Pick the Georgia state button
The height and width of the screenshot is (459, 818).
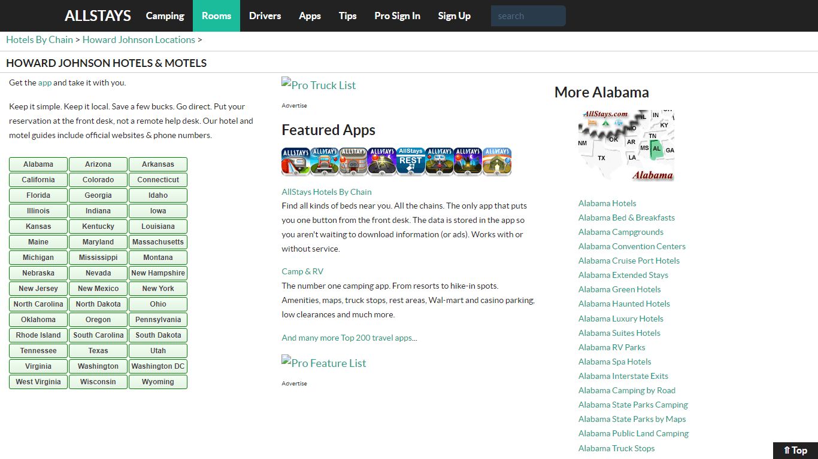tap(98, 195)
